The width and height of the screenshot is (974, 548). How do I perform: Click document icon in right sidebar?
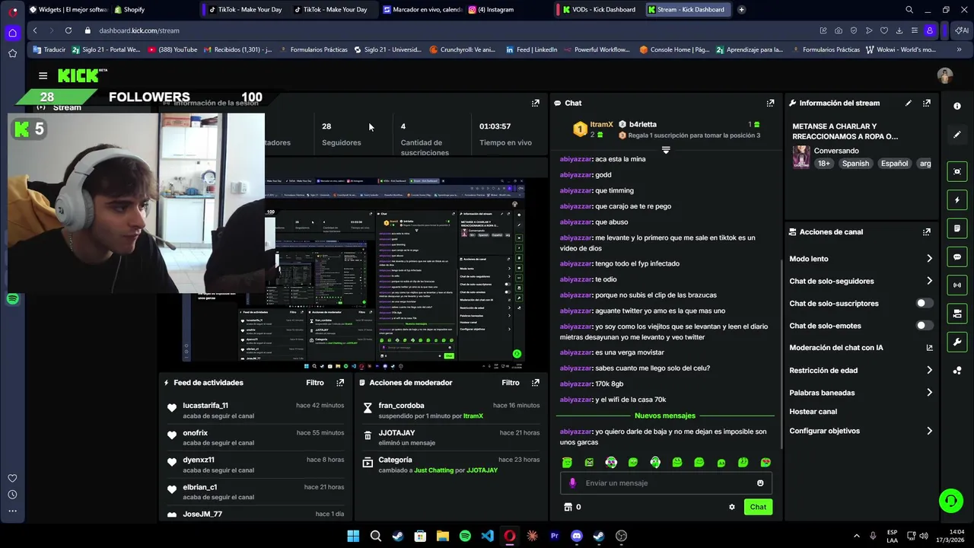pos(957,228)
